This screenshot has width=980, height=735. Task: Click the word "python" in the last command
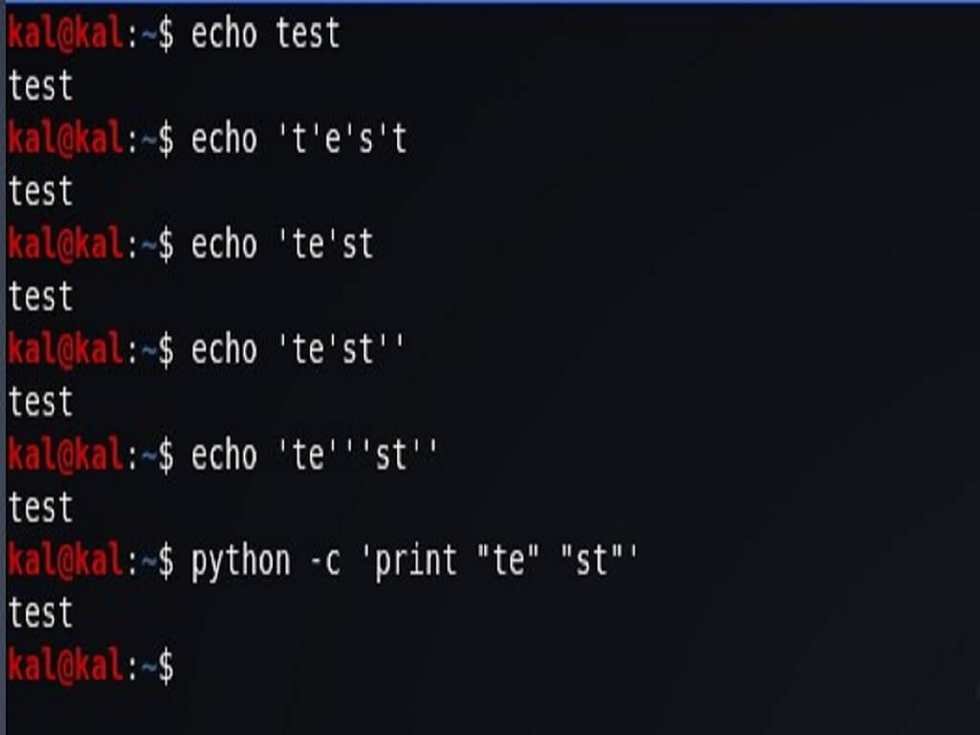[x=240, y=561]
